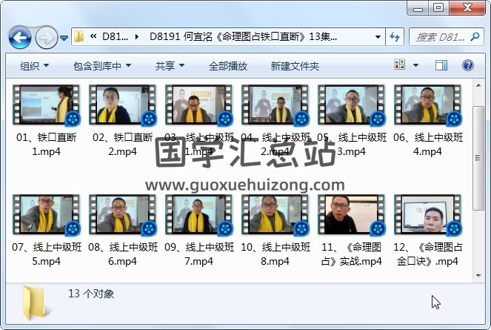
Task: Click the vertical scrollbar down arrow
Action: [x=479, y=274]
